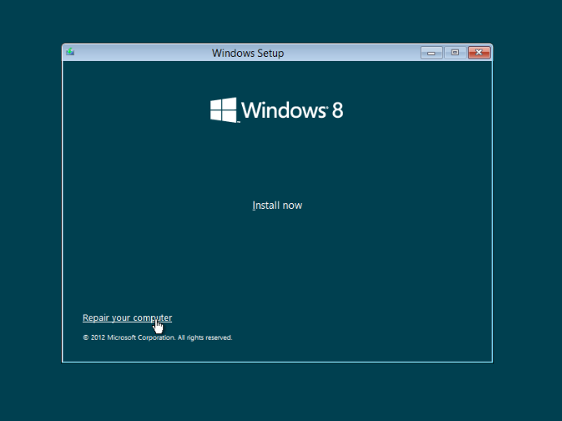Close the Windows Setup window
This screenshot has width=562, height=421.
479,53
